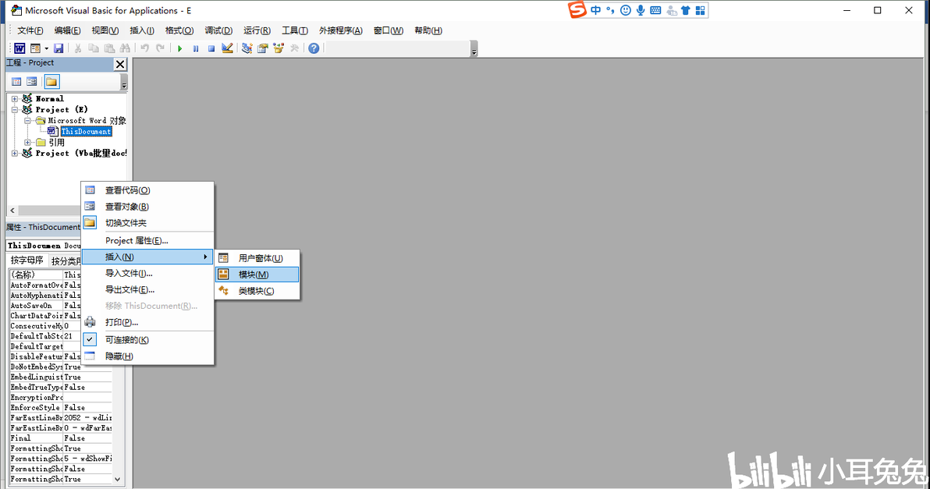This screenshot has height=489, width=930.
Task: Click the Break pause icon
Action: pyautogui.click(x=196, y=48)
